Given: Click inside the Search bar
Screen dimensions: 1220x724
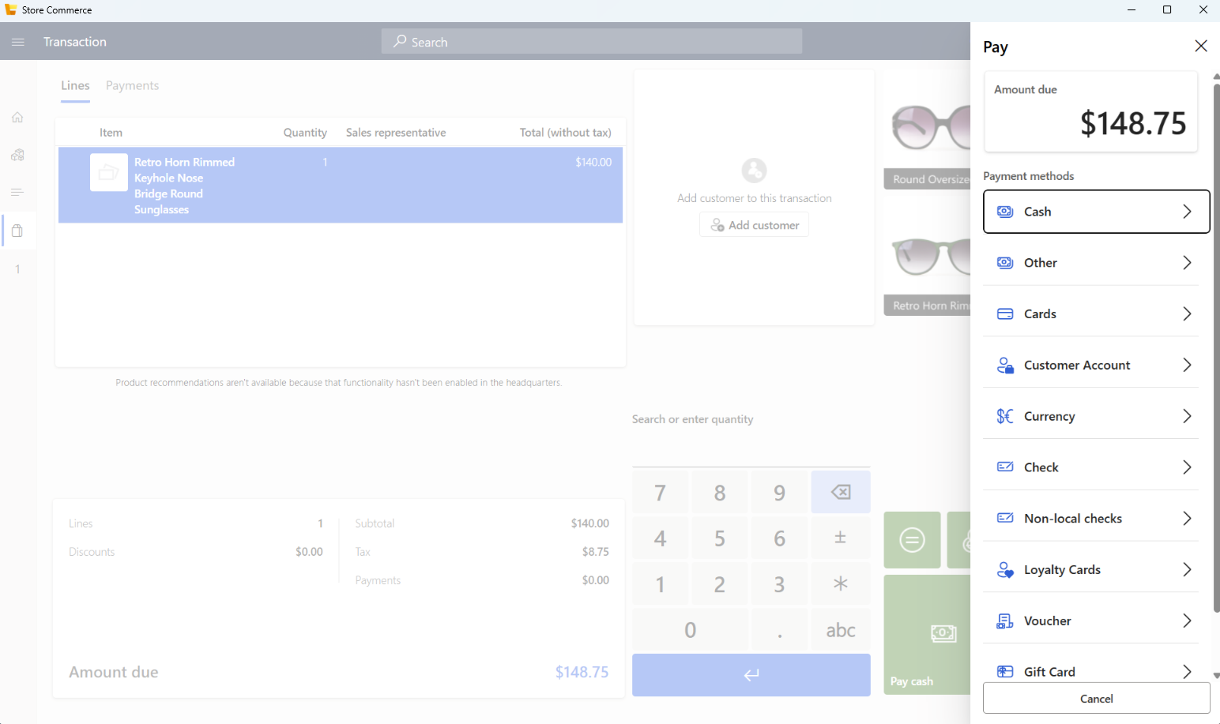Looking at the screenshot, I should pos(591,41).
